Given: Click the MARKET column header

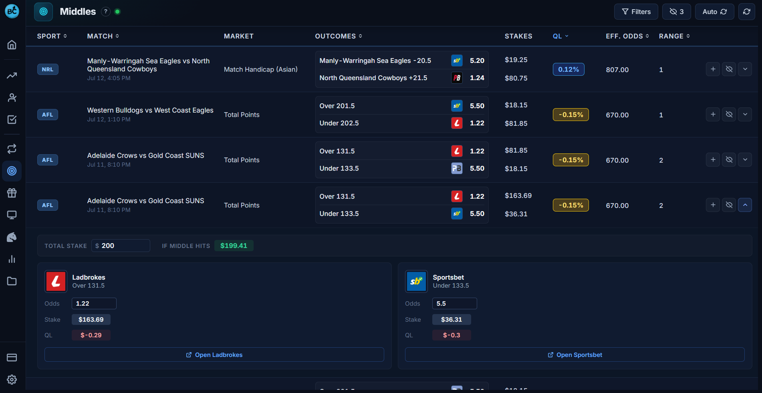Looking at the screenshot, I should click(239, 36).
